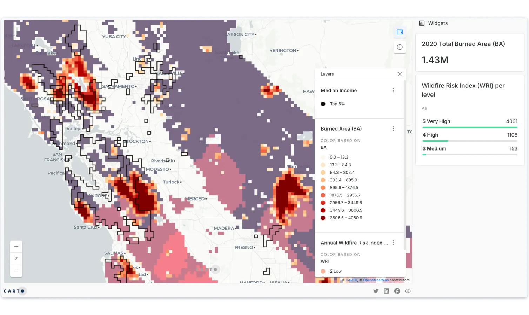Open the OpenStreetMap attribution link
This screenshot has height=315, width=529.
click(x=376, y=280)
